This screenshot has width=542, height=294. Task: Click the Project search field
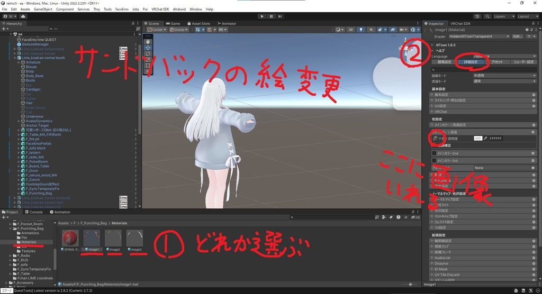point(332,217)
